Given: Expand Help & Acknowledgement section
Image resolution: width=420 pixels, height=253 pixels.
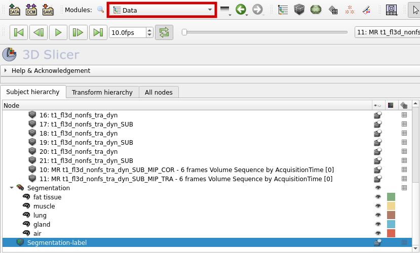Looking at the screenshot, I should click(6, 71).
